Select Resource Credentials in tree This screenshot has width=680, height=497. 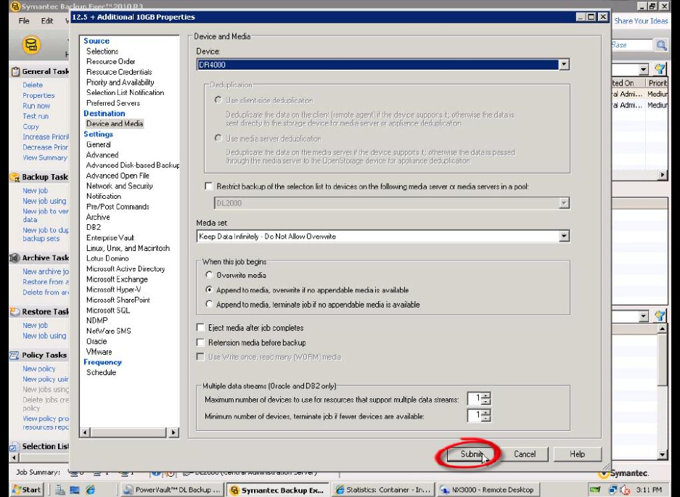click(119, 72)
